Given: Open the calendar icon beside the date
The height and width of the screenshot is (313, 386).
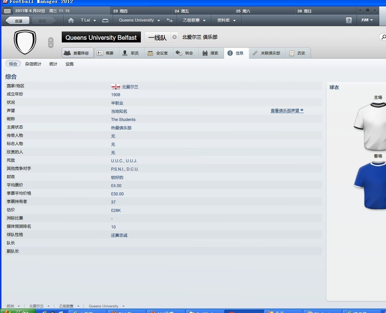Looking at the screenshot, I should point(8,11).
